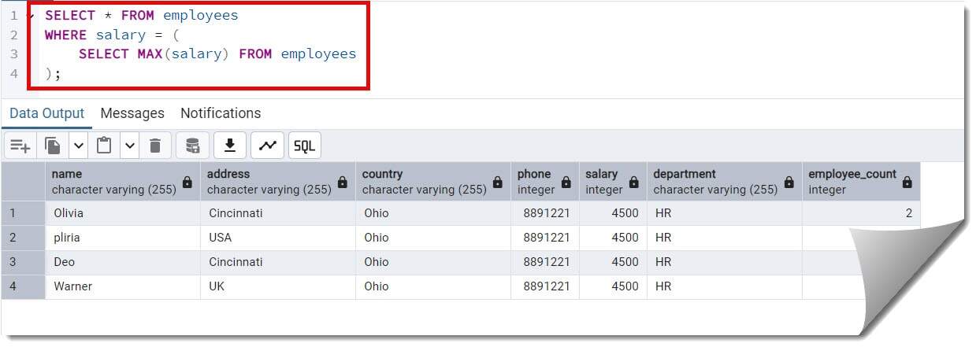This screenshot has height=347, width=976.
Task: Select the country column header
Action: [x=433, y=182]
